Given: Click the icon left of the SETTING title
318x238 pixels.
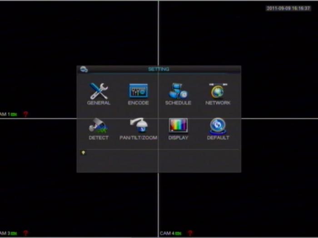Looking at the screenshot, I should tap(84, 69).
